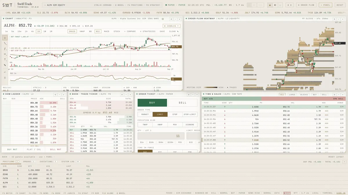Filter Time & Sales by BLOCKS
The height and width of the screenshot is (195, 348).
(304, 94)
